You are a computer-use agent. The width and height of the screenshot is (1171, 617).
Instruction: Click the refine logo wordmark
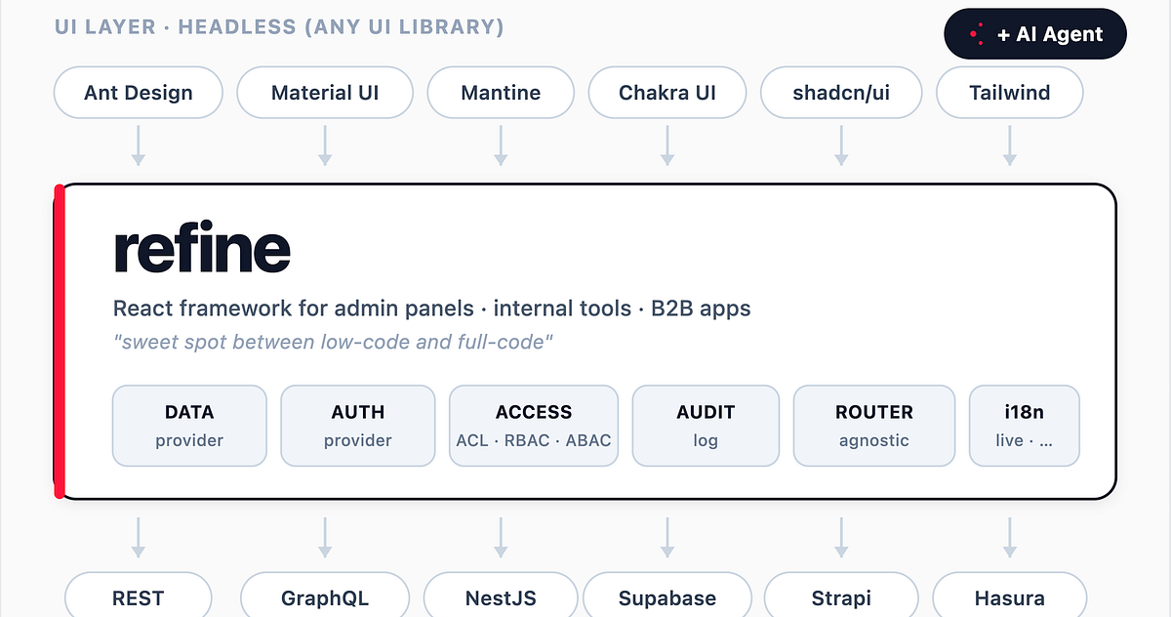coord(202,250)
